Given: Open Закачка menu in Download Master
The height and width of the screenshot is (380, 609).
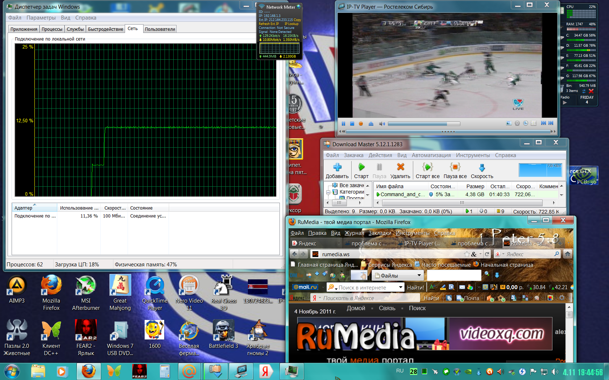Looking at the screenshot, I should tap(353, 155).
